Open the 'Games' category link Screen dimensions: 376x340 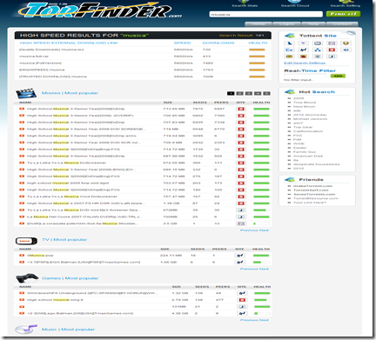point(51,278)
